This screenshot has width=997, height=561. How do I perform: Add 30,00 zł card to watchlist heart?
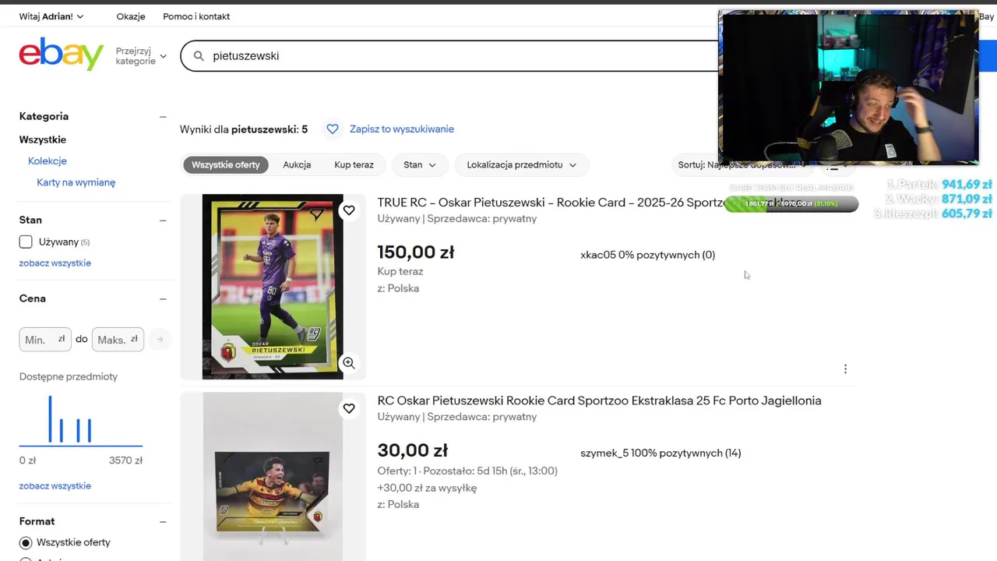point(349,408)
